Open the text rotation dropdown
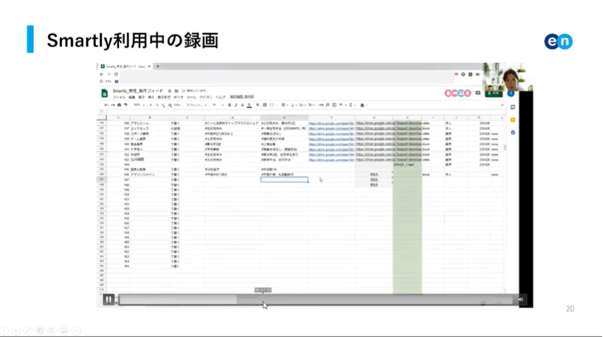Viewport: 603px width, 337px height. [311, 105]
